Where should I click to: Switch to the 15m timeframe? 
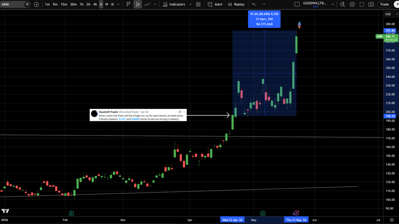[64, 4]
